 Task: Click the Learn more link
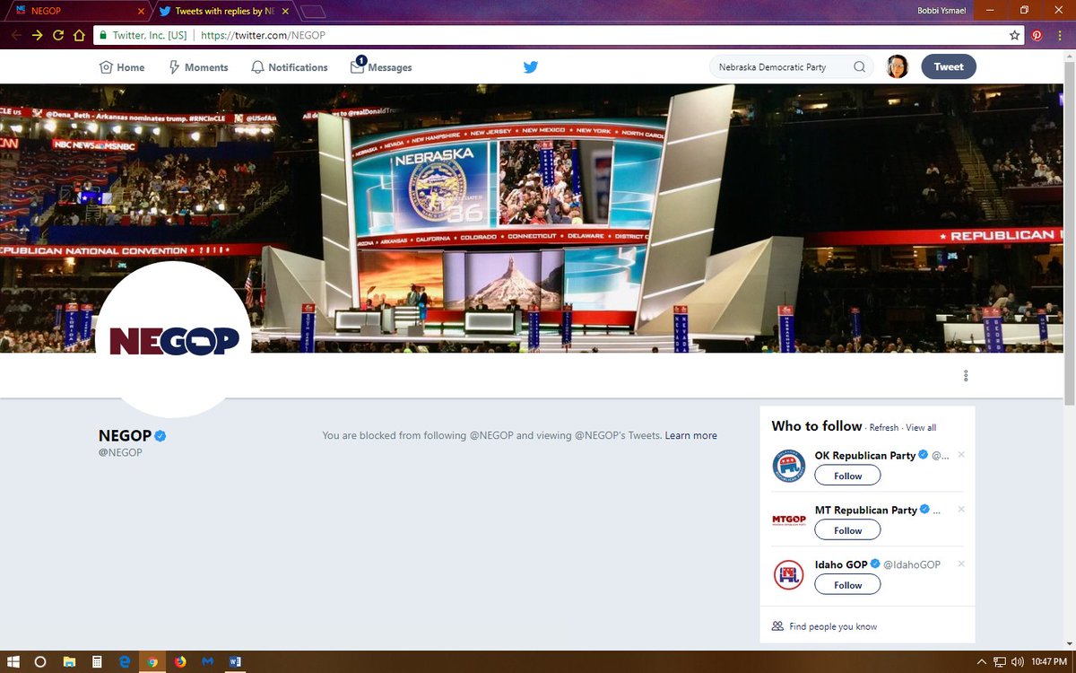coord(690,436)
